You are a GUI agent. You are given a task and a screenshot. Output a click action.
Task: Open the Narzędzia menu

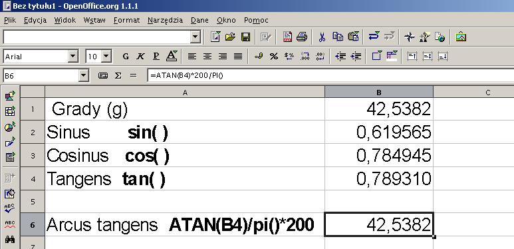165,21
